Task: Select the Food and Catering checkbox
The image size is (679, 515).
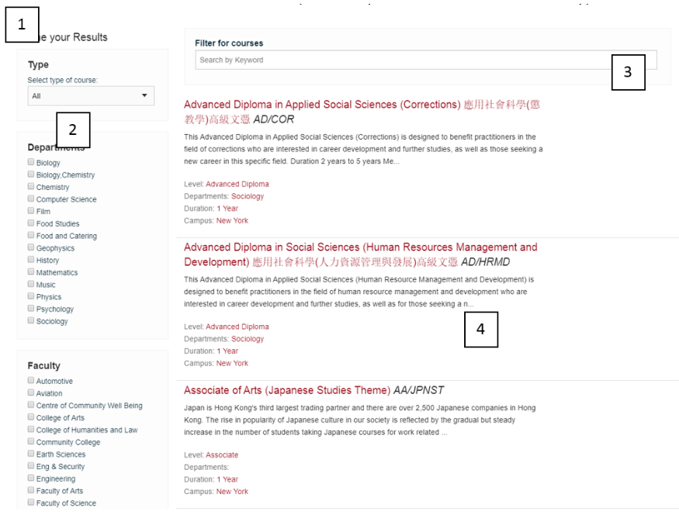Action: [x=31, y=236]
